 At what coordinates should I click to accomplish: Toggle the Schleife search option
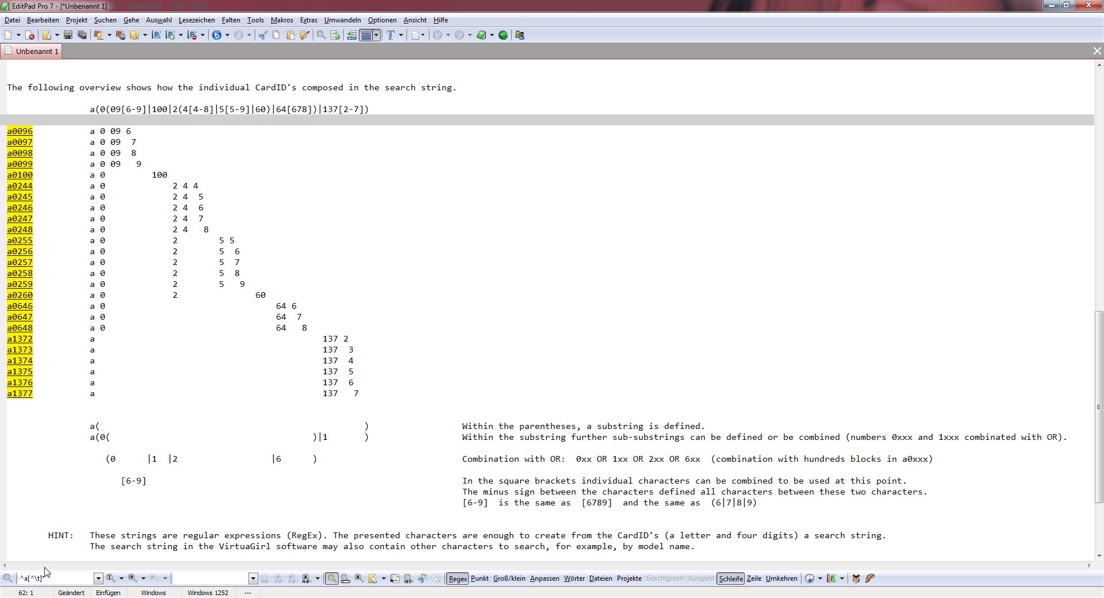[x=730, y=578]
